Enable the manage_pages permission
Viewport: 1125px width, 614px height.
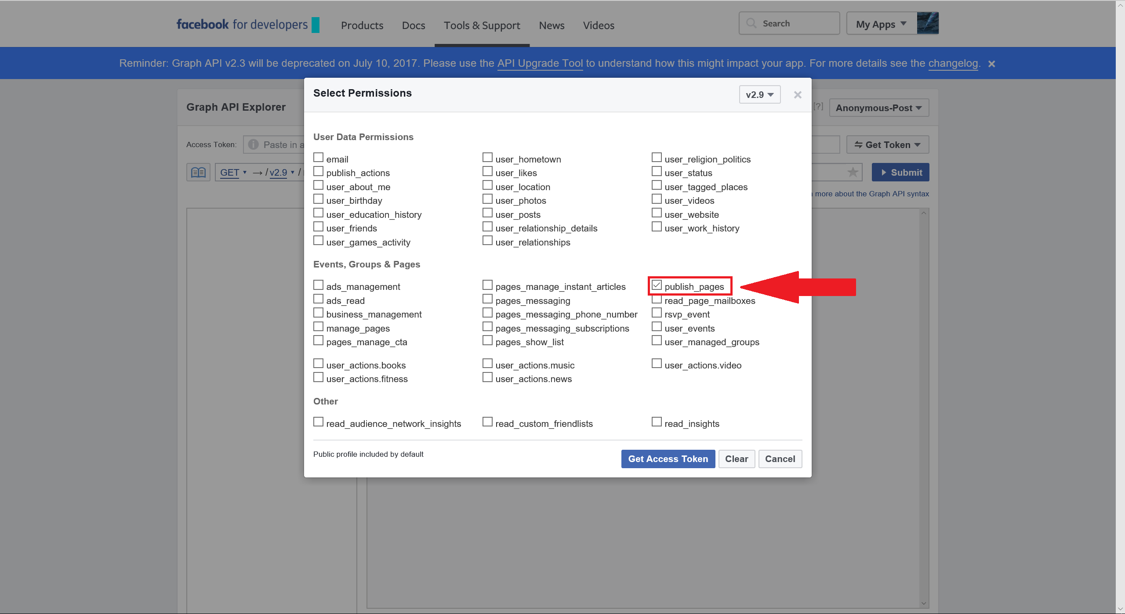click(x=318, y=327)
